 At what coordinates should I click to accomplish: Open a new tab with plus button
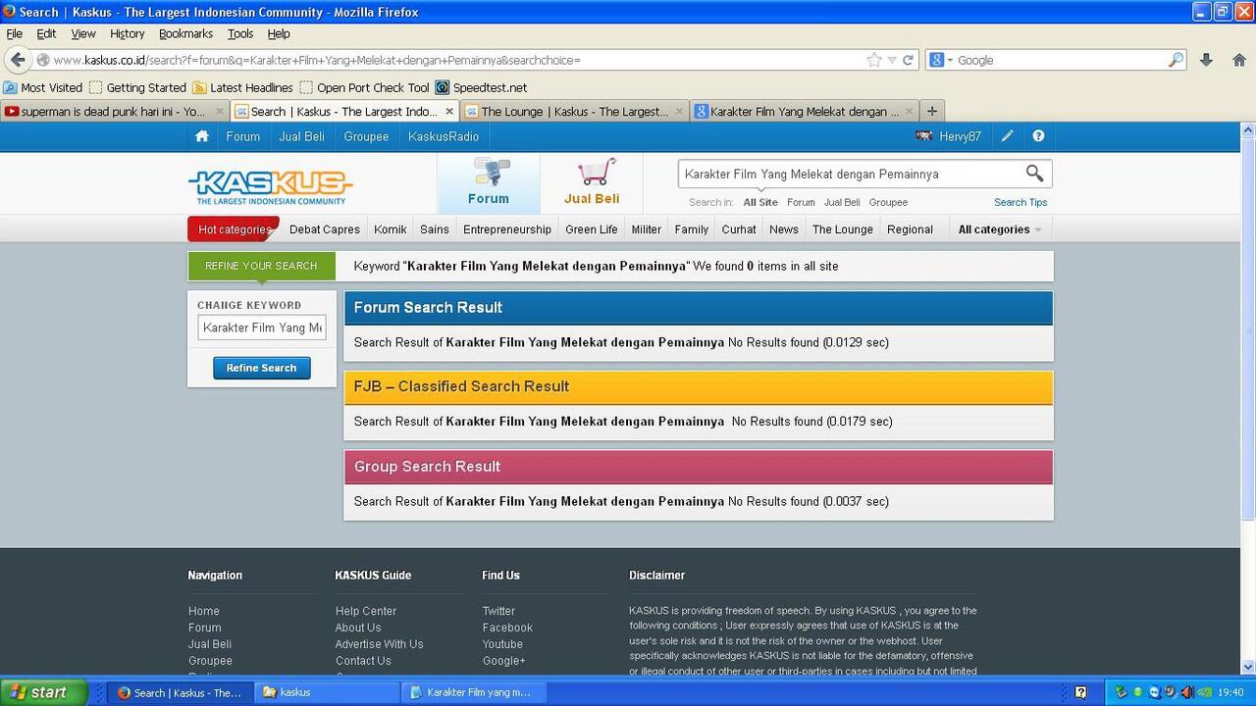pos(932,111)
